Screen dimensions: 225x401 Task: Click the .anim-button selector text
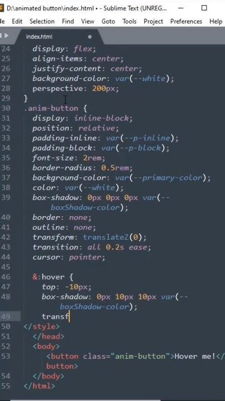(51, 109)
